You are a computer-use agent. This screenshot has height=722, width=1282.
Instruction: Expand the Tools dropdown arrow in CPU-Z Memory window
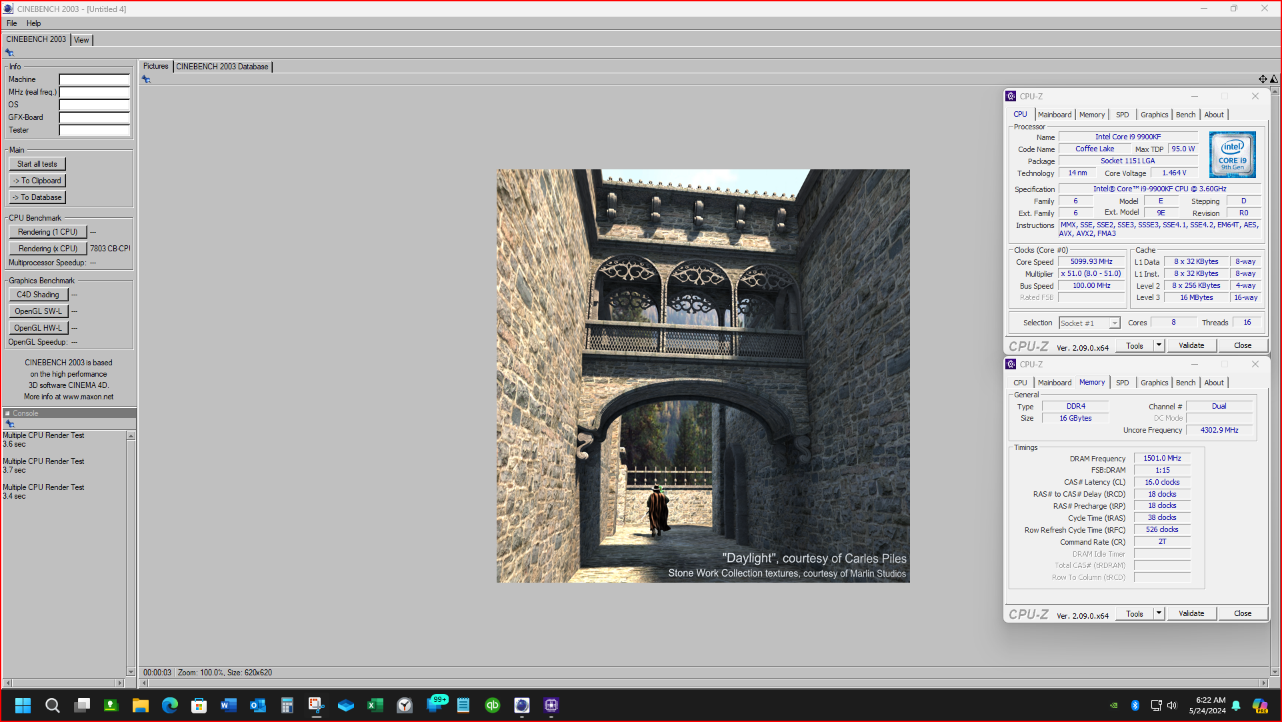click(x=1159, y=613)
